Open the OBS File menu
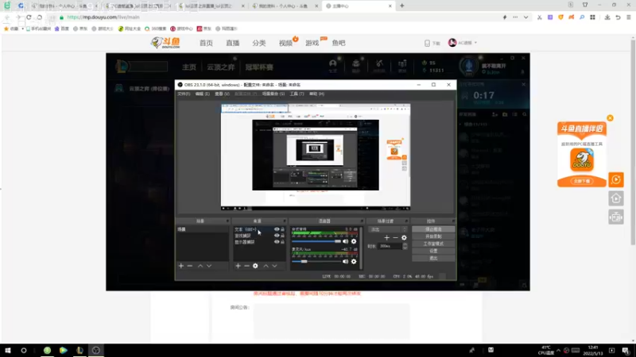Viewport: 636px width, 357px height. [x=184, y=94]
